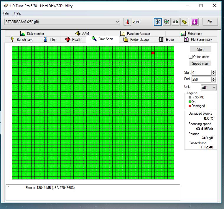Click the gray 95 MB legend swatch
Image resolution: width=224 pixels, height=209 pixels.
pos(190,97)
